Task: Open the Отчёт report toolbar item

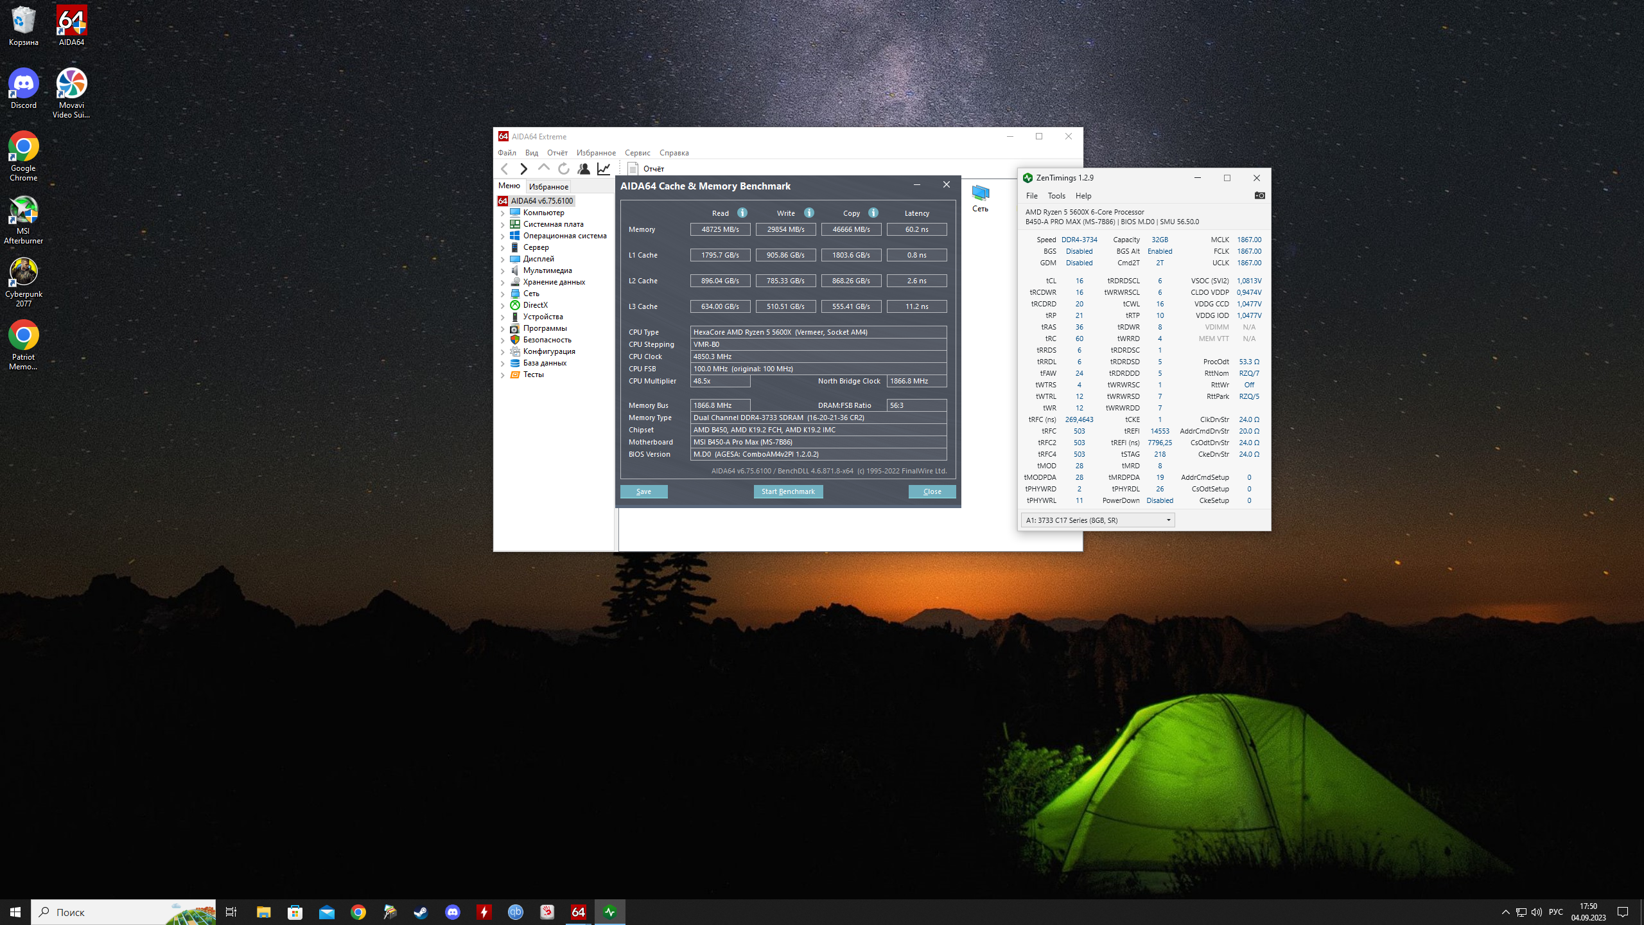Action: (646, 168)
